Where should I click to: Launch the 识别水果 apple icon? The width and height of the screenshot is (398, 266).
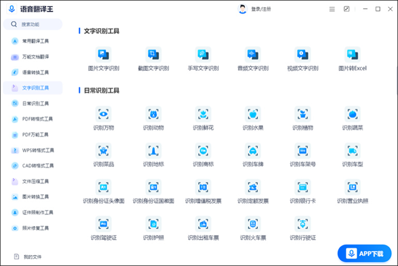(253, 114)
